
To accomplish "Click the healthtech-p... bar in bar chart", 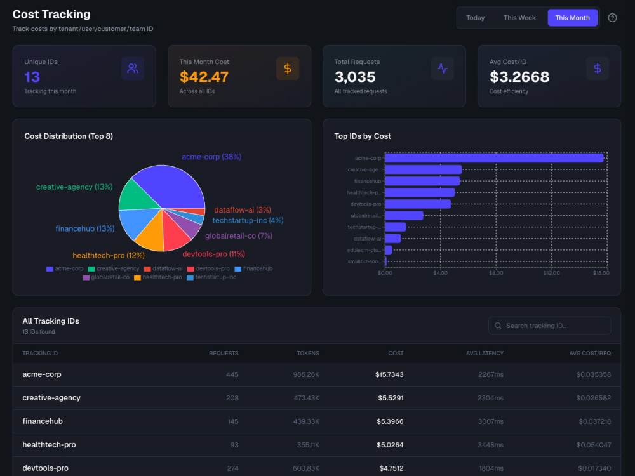I will click(x=420, y=193).
